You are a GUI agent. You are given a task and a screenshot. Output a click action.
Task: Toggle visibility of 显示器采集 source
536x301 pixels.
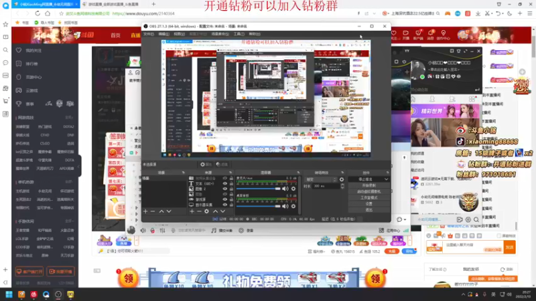225,205
